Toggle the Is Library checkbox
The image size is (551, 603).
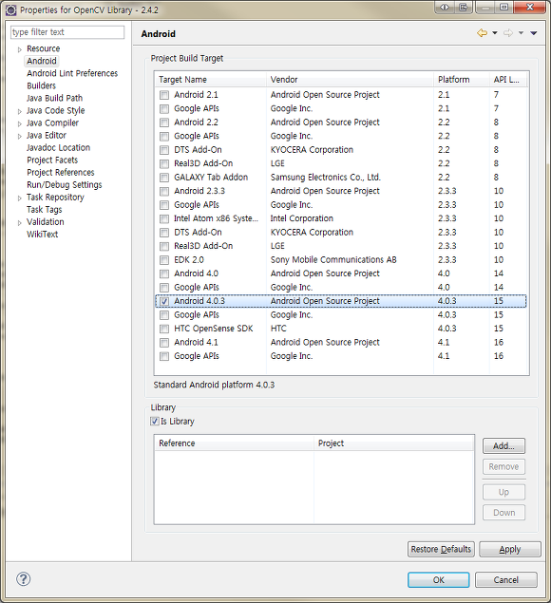[x=155, y=421]
